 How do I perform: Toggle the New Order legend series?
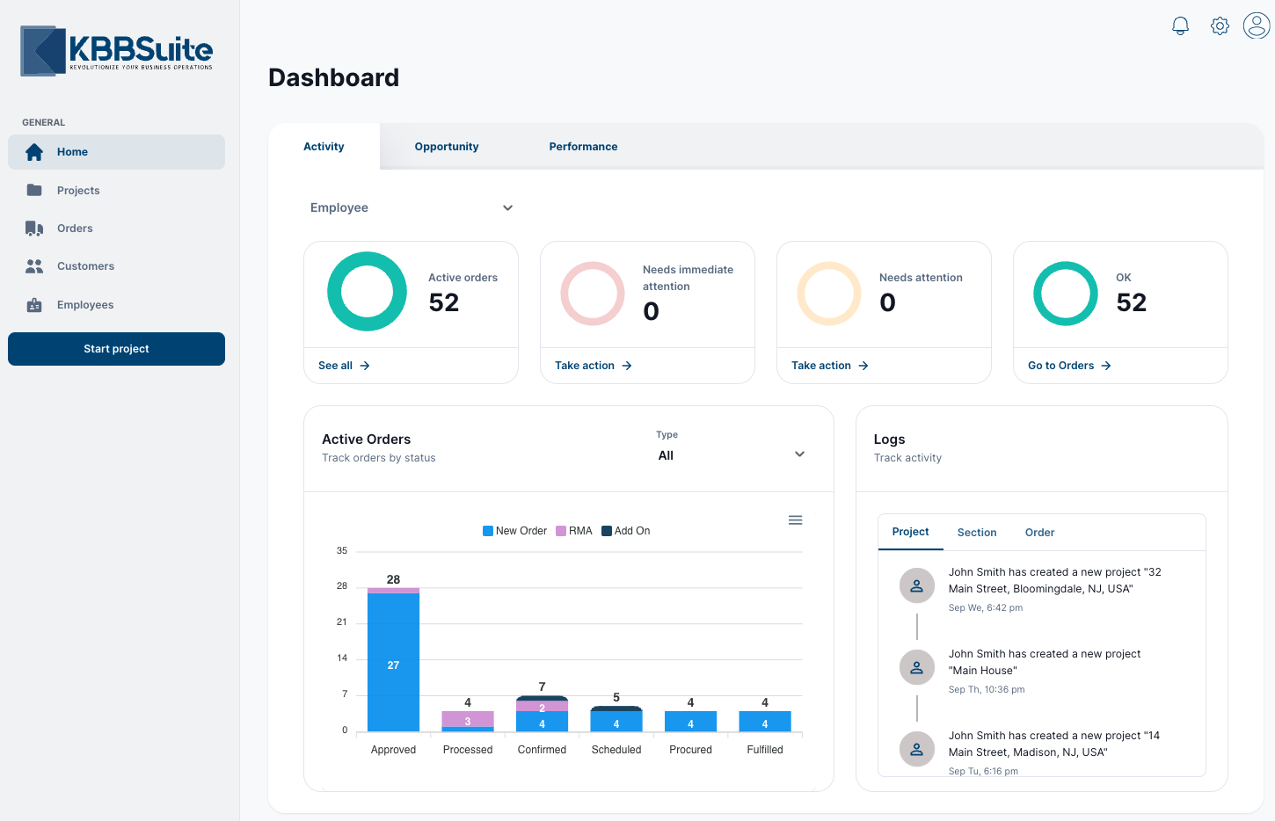pos(514,531)
